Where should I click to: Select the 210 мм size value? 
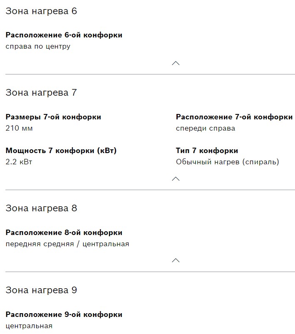tap(19, 128)
